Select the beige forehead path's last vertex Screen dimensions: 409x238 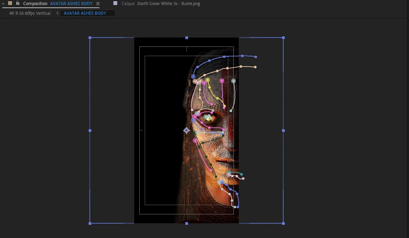click(255, 67)
